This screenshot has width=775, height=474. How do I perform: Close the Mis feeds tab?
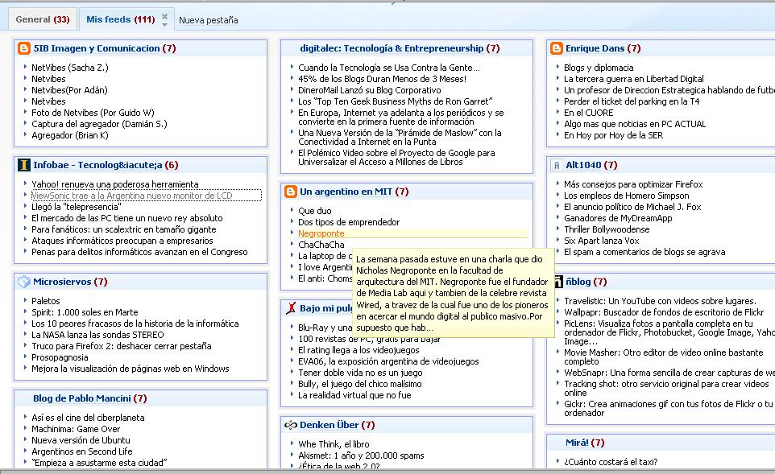pos(164,16)
